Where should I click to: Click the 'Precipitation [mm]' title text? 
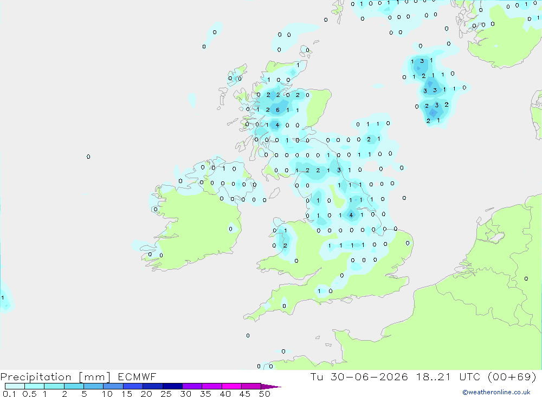[x=55, y=376]
